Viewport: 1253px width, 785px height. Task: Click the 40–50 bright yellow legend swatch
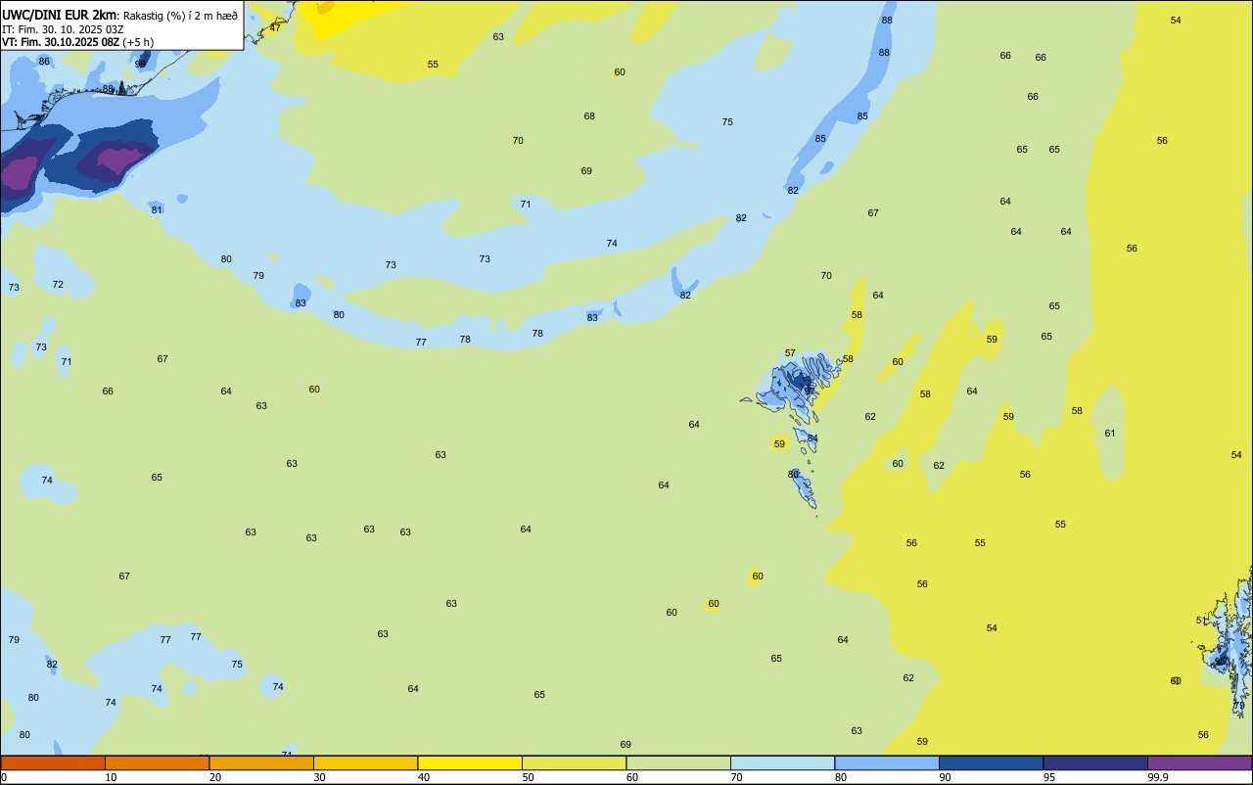point(470,762)
